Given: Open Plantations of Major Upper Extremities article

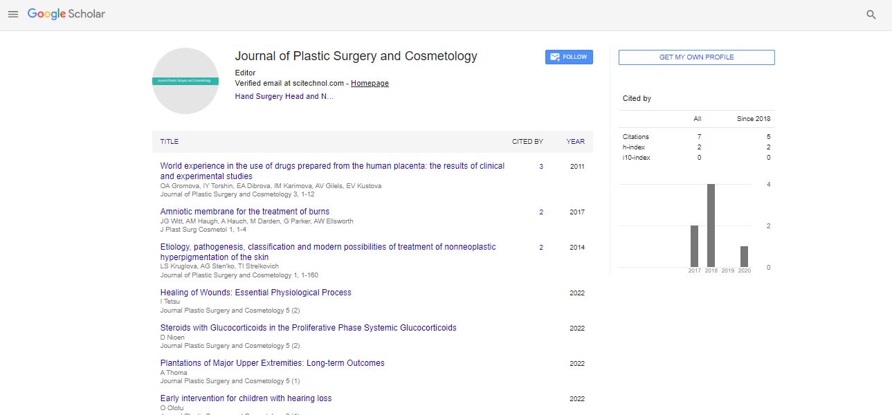Looking at the screenshot, I should click(x=273, y=363).
